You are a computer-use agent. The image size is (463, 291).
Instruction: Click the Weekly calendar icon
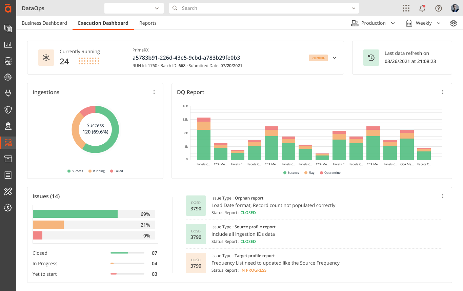point(409,23)
